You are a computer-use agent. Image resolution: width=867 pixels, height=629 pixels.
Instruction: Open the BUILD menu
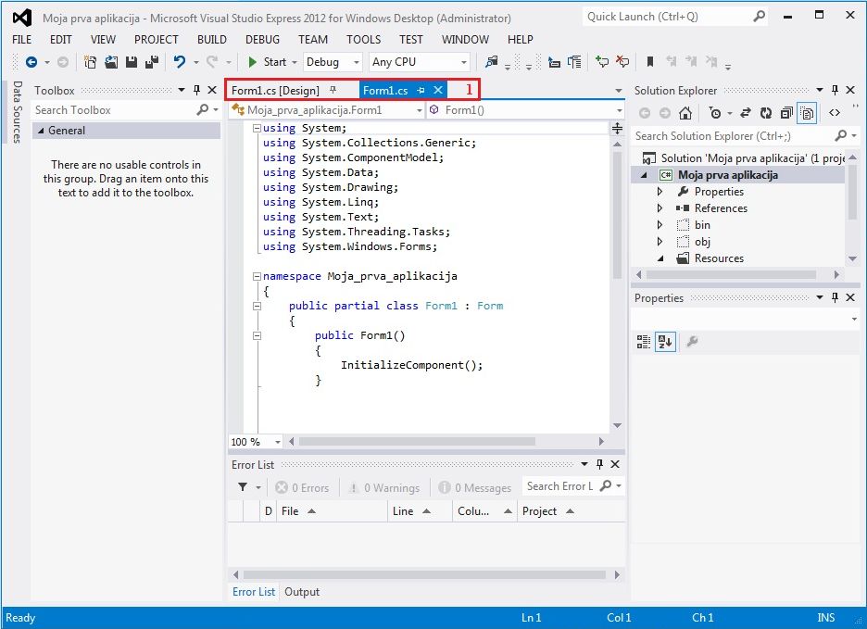(212, 40)
